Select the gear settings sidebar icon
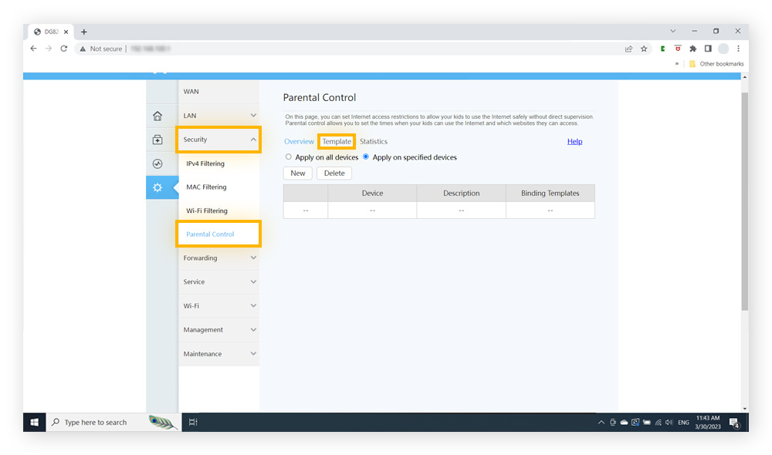 (x=157, y=187)
